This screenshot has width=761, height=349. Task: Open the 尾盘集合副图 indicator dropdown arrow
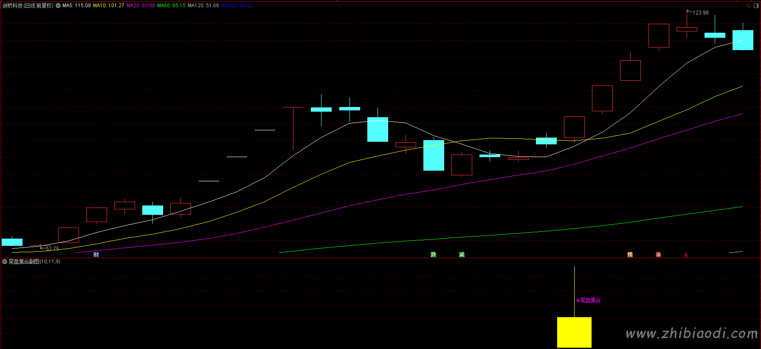tap(5, 262)
